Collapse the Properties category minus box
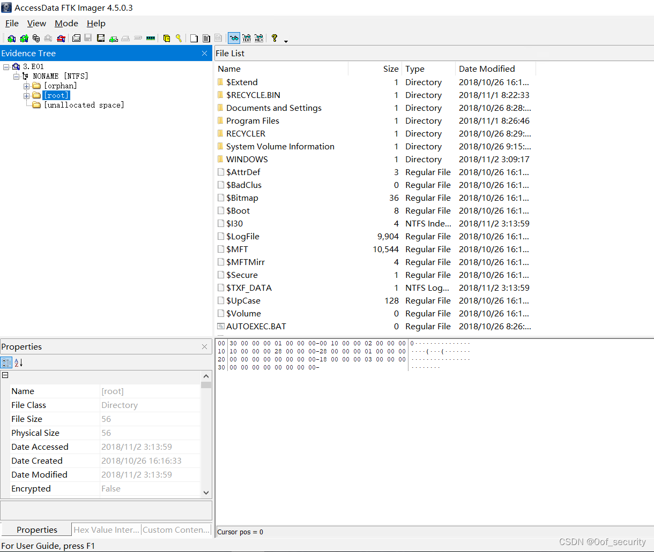Image resolution: width=654 pixels, height=552 pixels. (5, 375)
